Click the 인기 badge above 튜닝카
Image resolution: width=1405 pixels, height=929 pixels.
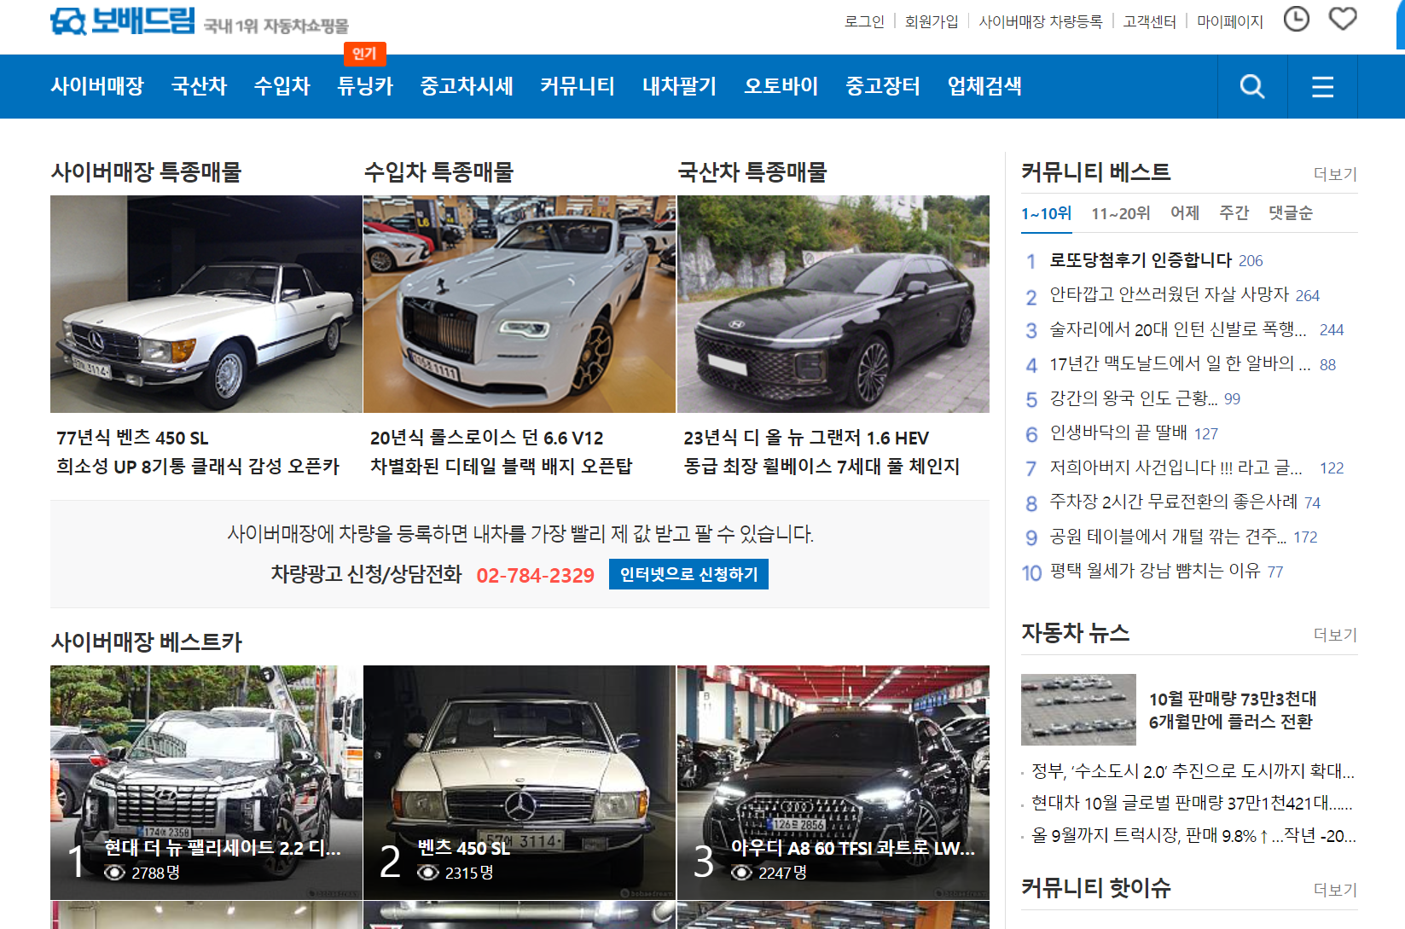click(x=364, y=54)
